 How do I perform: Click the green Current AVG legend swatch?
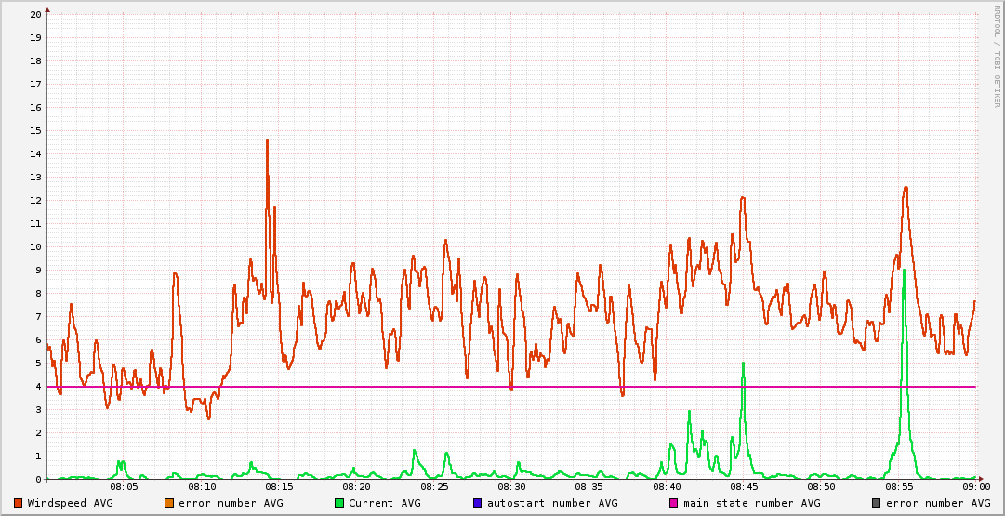pos(339,503)
